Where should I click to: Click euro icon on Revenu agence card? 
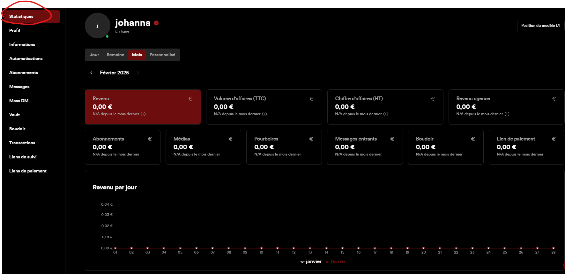[554, 99]
